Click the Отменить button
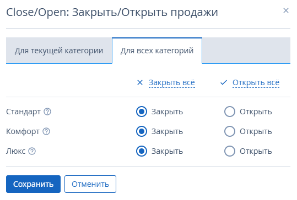The height and width of the screenshot is (200, 297). 90,184
